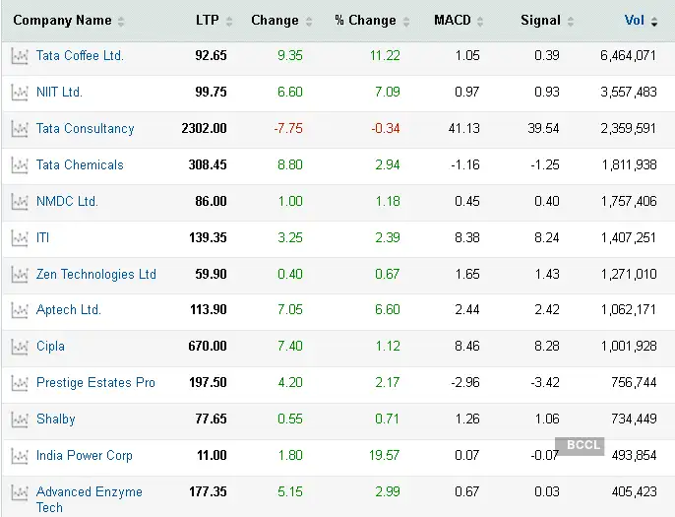Open the Advanced Enzyme Tech link
675x517 pixels.
tap(89, 499)
